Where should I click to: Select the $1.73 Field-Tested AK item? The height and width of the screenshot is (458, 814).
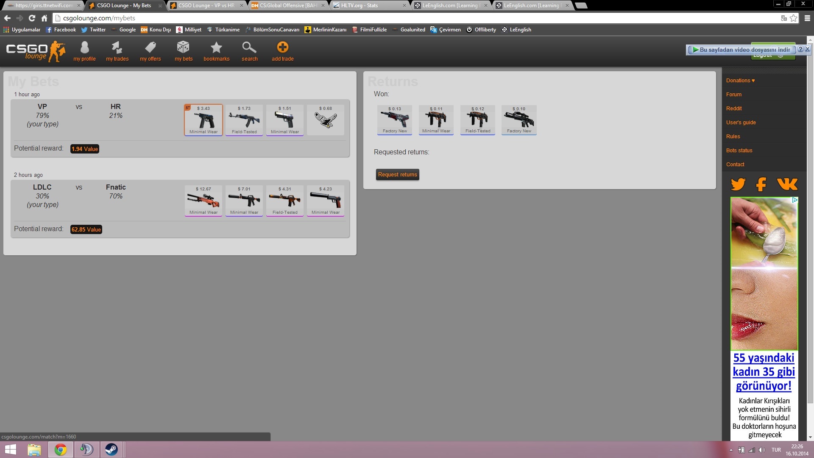pyautogui.click(x=244, y=120)
